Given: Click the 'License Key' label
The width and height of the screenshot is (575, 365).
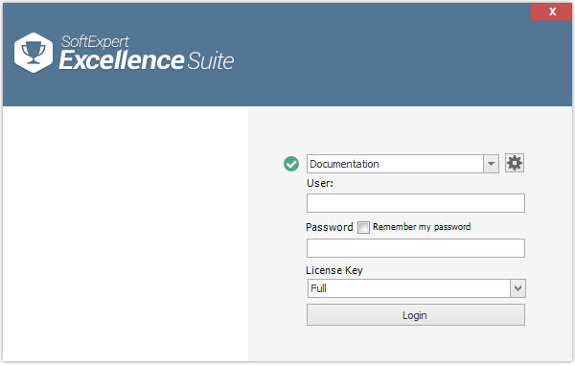Looking at the screenshot, I should point(334,270).
